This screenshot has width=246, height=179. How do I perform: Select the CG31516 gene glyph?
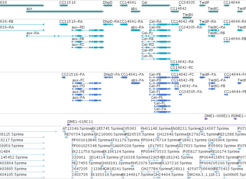63,5
